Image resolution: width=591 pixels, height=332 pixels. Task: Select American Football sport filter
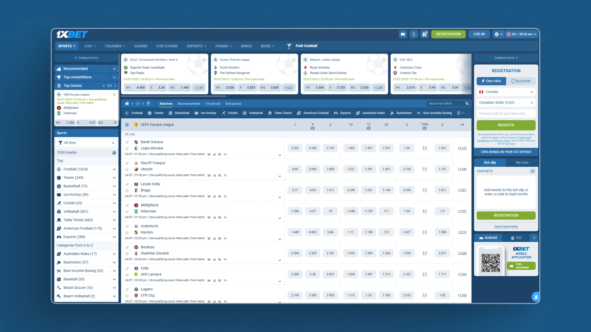pos(313,113)
